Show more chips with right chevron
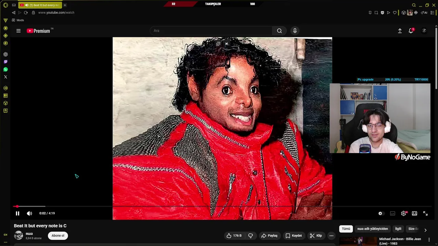 click(425, 230)
